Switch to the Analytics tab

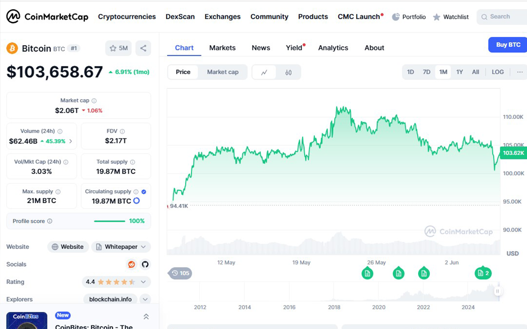point(333,48)
